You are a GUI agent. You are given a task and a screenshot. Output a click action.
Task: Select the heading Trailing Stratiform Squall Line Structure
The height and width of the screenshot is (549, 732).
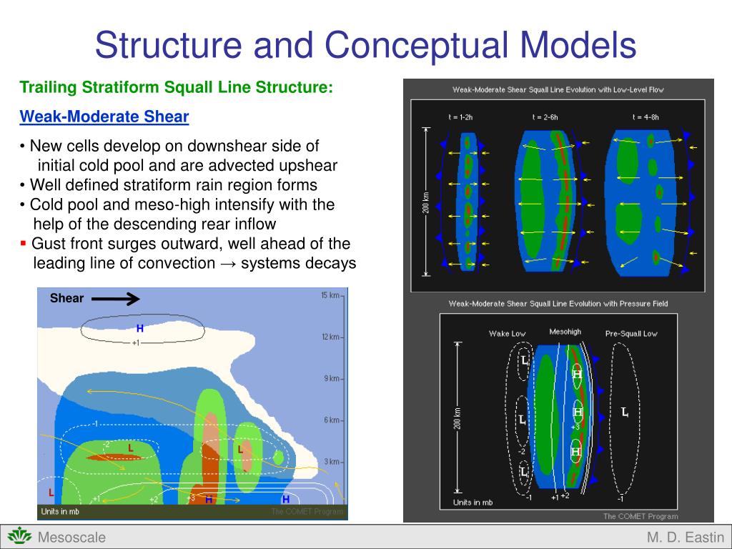pyautogui.click(x=177, y=86)
